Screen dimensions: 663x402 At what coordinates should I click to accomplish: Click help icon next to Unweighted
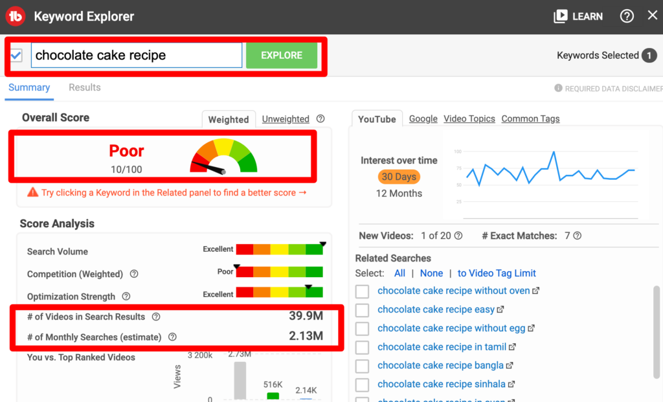coord(320,119)
